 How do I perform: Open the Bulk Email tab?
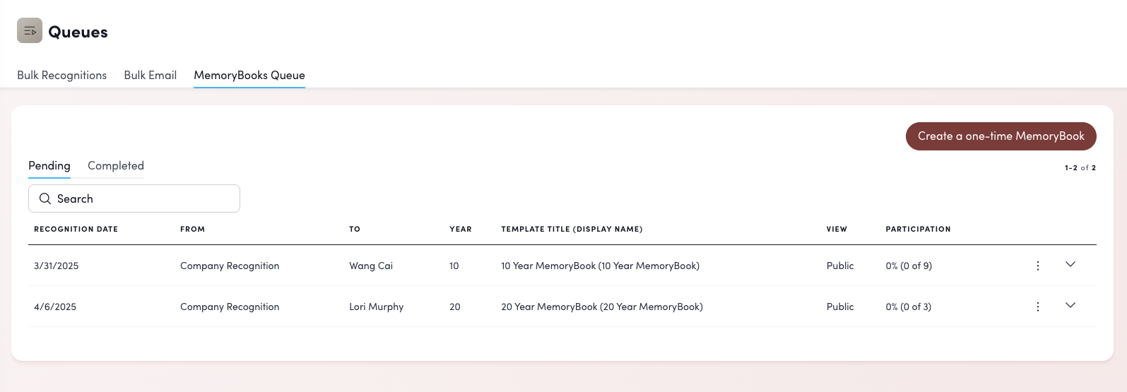(150, 76)
